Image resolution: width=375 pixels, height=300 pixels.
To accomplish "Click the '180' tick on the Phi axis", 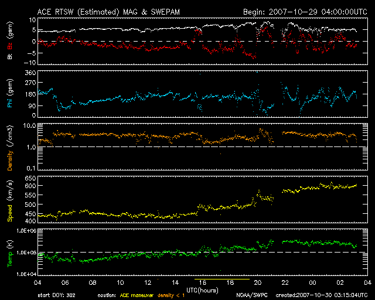I will (30, 94).
